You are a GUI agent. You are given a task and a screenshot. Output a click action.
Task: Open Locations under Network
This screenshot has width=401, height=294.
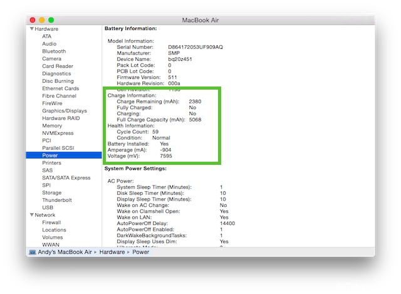click(54, 230)
